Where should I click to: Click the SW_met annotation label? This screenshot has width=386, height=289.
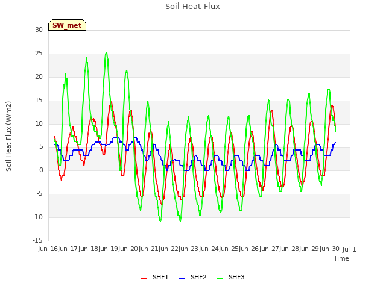point(67,25)
